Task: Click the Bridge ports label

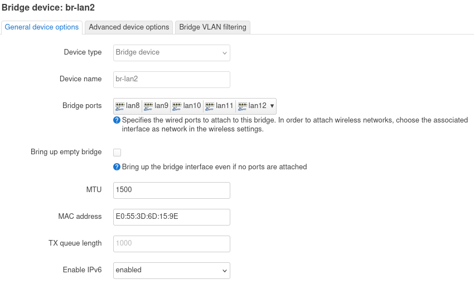Action: [82, 106]
